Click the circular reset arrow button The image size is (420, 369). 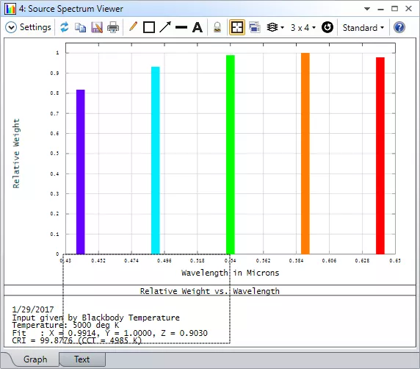[327, 27]
